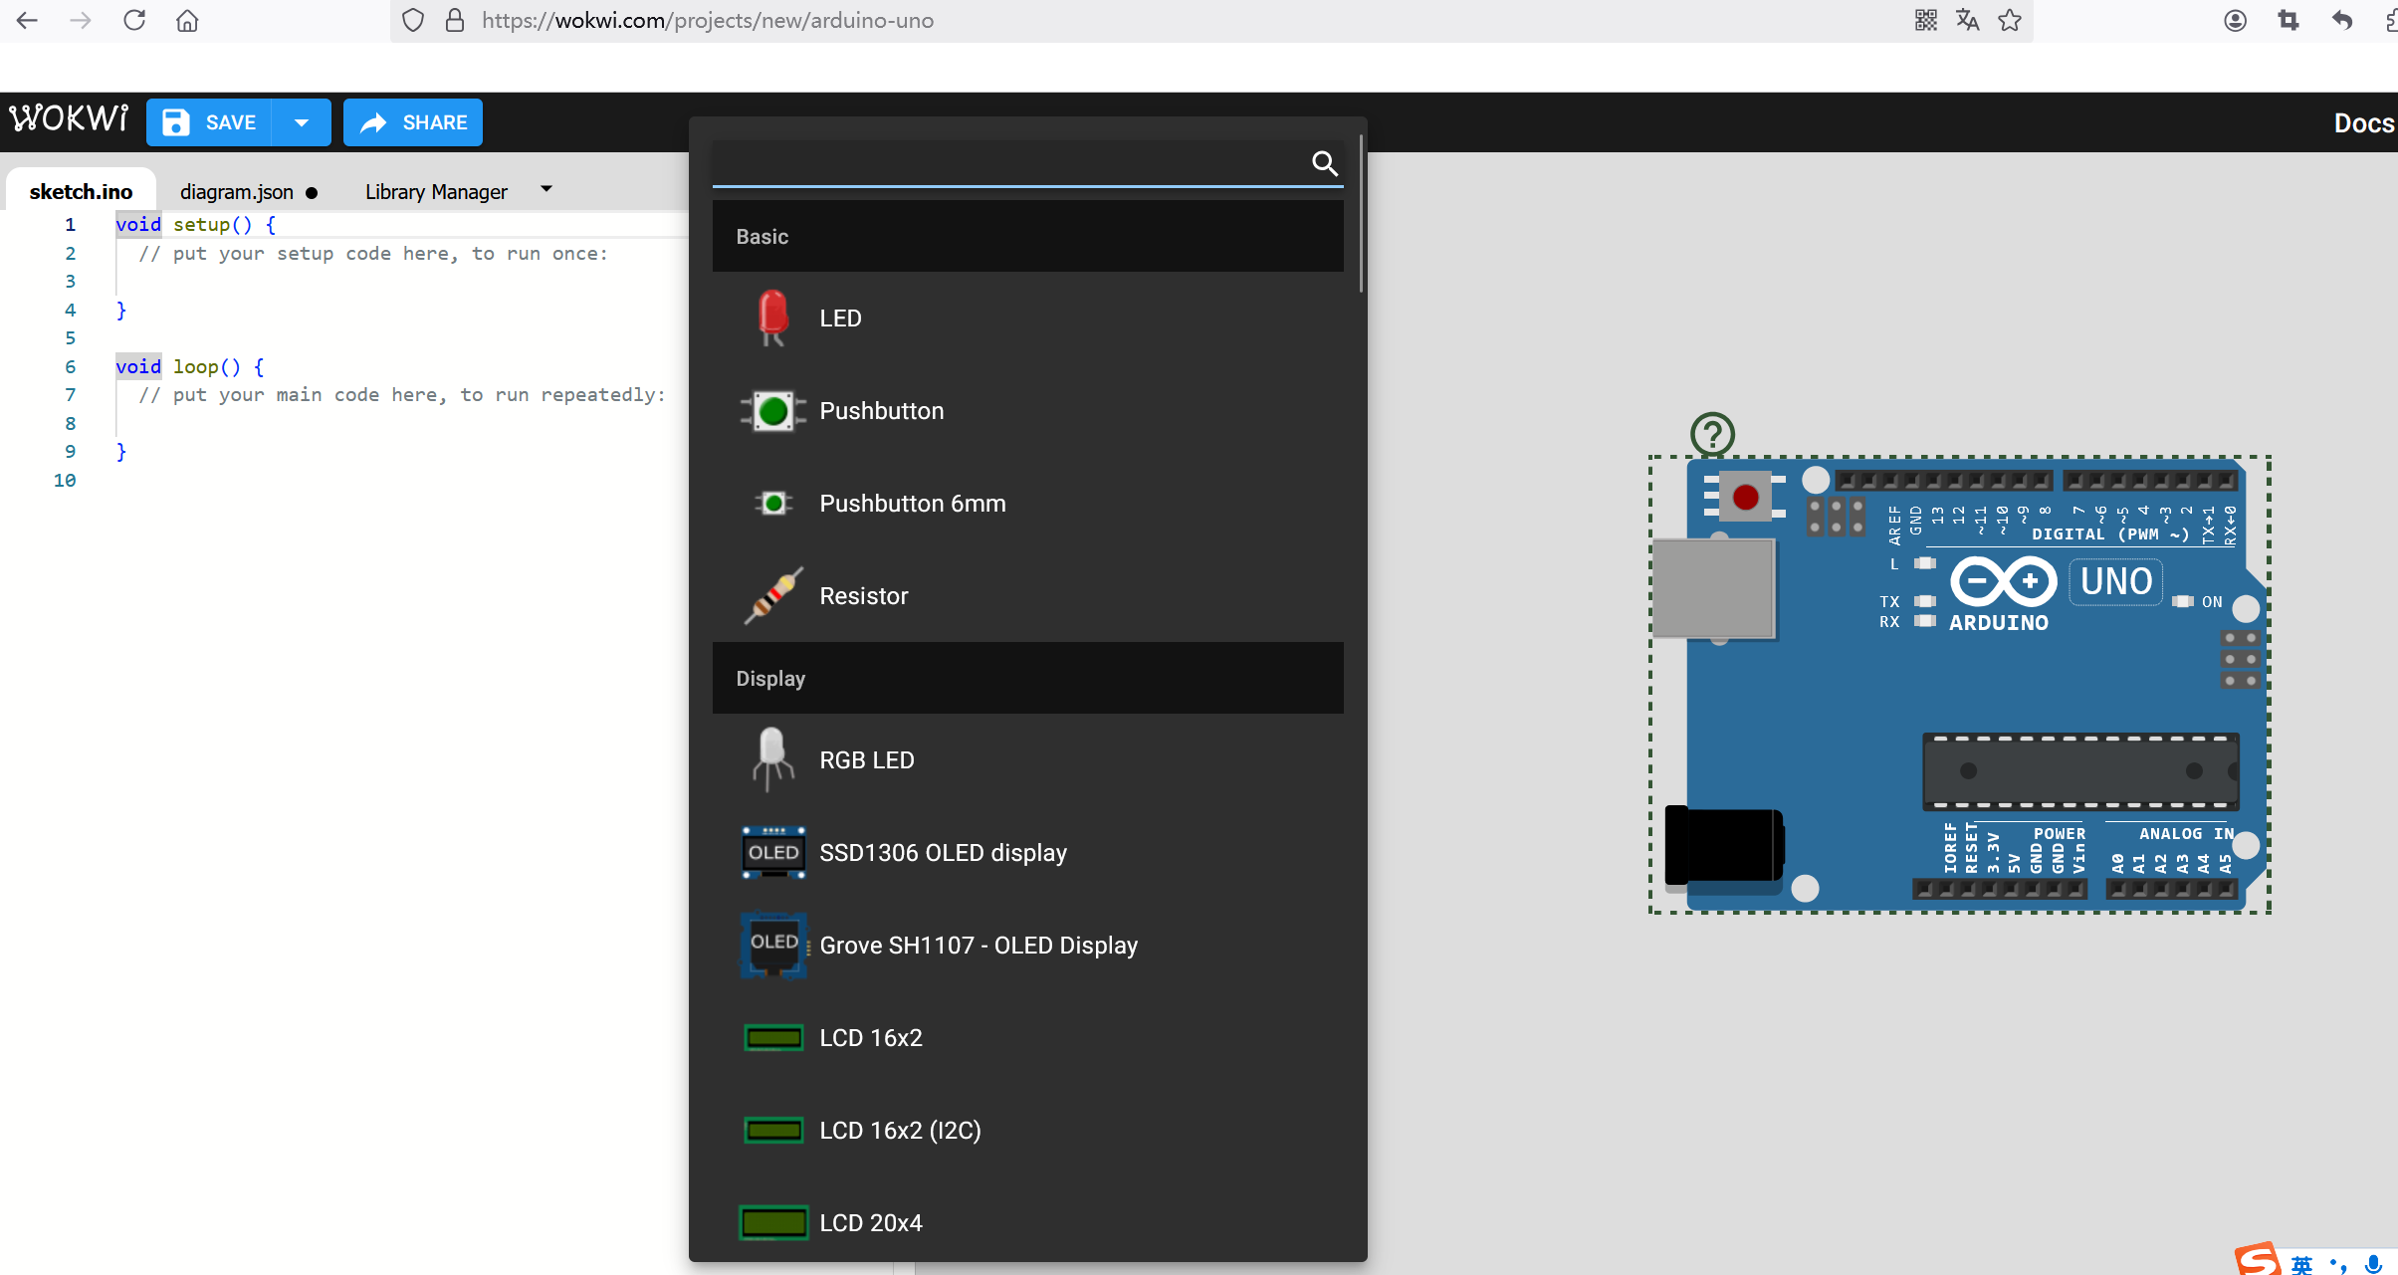
Task: Add the red LED component
Action: tap(839, 319)
